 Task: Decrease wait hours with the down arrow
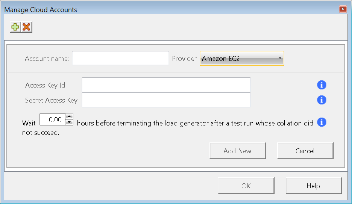coord(69,122)
